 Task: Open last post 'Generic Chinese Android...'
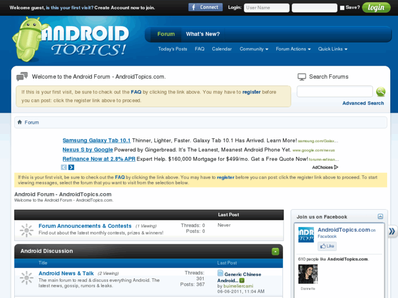point(239,277)
